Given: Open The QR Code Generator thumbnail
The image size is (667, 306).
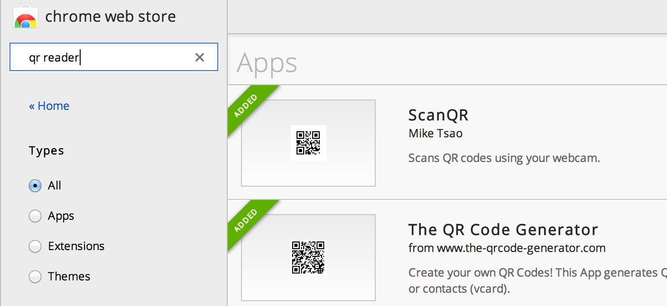Looking at the screenshot, I should point(308,257).
